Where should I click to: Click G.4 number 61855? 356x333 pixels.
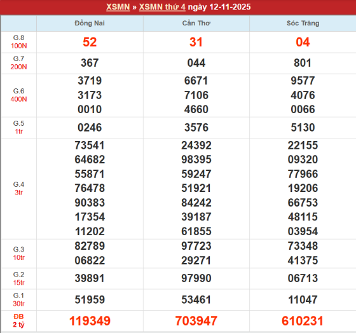pyautogui.click(x=196, y=231)
